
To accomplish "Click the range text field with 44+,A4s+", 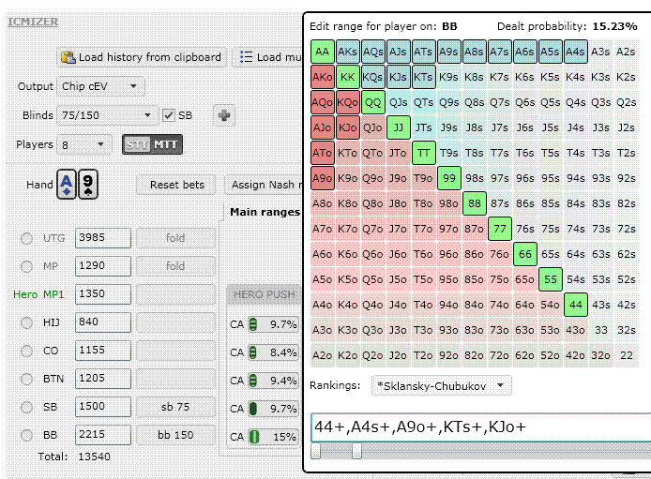I will pos(481,427).
